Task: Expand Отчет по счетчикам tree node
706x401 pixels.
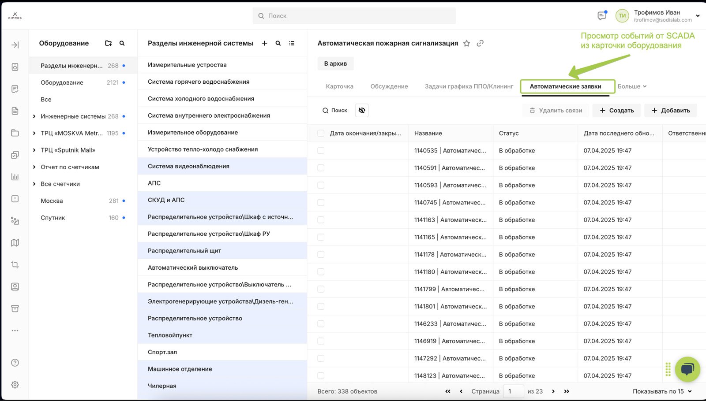Action: [x=34, y=167]
